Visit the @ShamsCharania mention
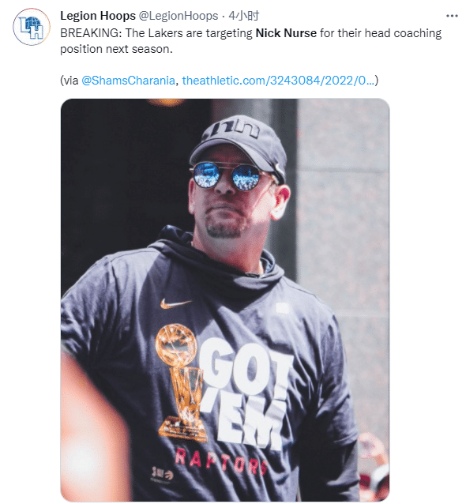The width and height of the screenshot is (466, 504). click(128, 81)
